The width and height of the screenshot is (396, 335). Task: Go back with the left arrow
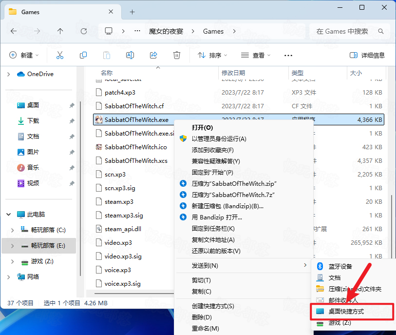tap(14, 31)
